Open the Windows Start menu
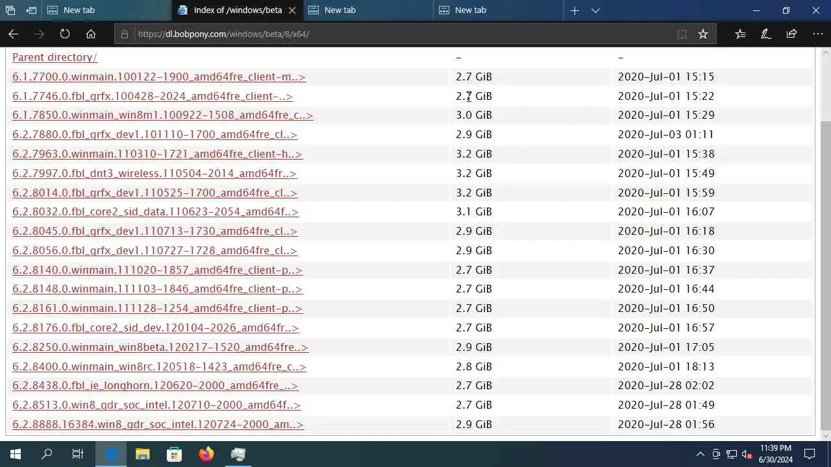This screenshot has height=467, width=831. tap(16, 454)
